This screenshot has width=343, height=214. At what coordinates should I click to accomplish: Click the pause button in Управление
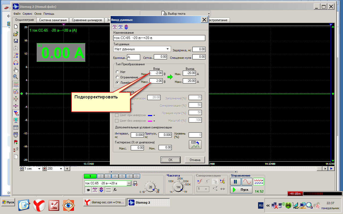pyautogui.click(x=235, y=182)
